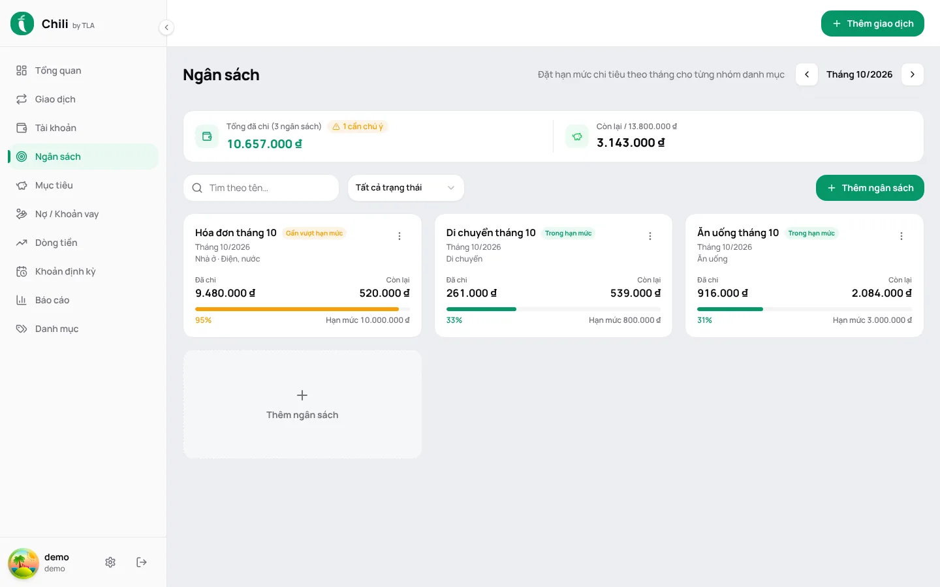Open settings via the gear icon
Screen dimensions: 940x587
click(110, 562)
